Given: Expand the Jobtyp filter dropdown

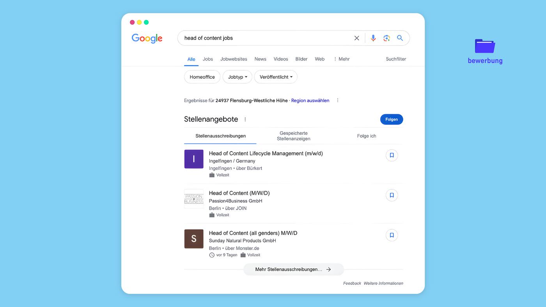Looking at the screenshot, I should [x=237, y=77].
